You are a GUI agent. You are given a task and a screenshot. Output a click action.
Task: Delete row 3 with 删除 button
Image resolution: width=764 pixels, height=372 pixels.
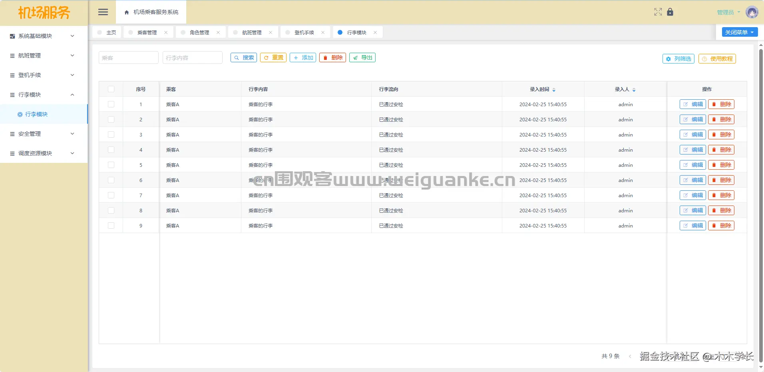coord(721,135)
